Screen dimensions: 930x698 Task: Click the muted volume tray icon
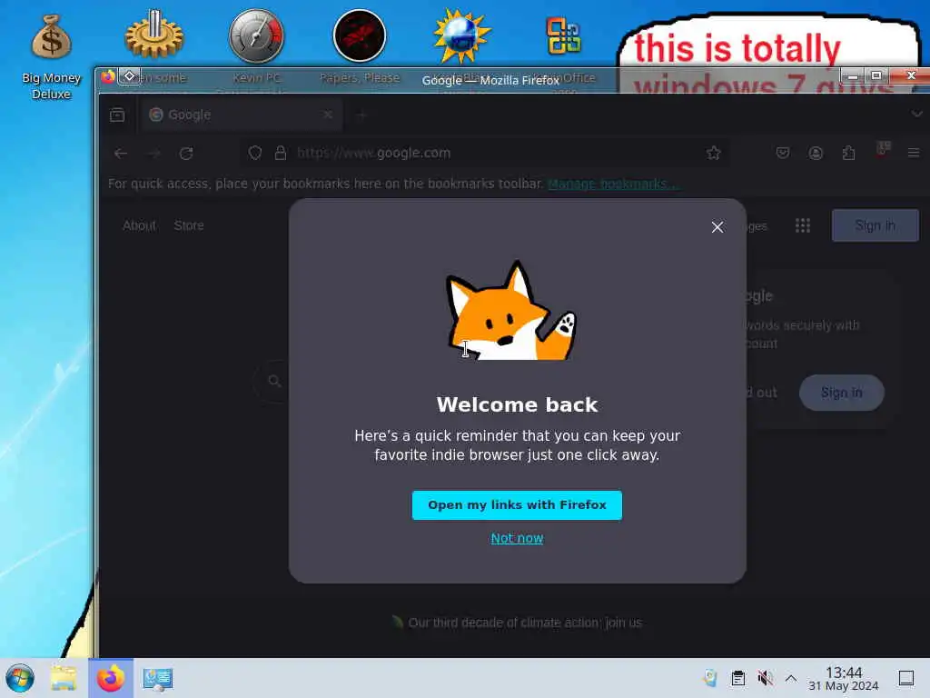click(x=765, y=678)
